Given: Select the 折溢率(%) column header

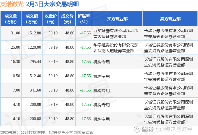Looking at the screenshot, I should [x=84, y=19].
